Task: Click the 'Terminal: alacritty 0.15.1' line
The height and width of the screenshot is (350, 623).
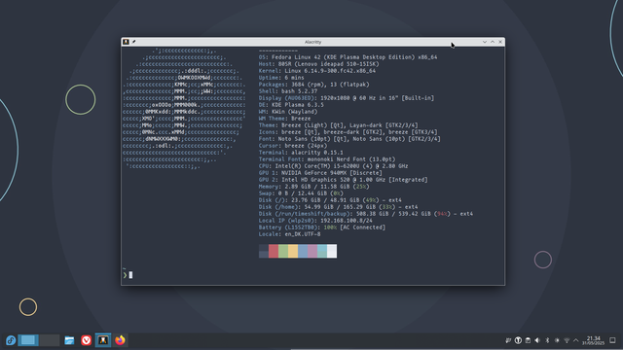Action: [301, 152]
